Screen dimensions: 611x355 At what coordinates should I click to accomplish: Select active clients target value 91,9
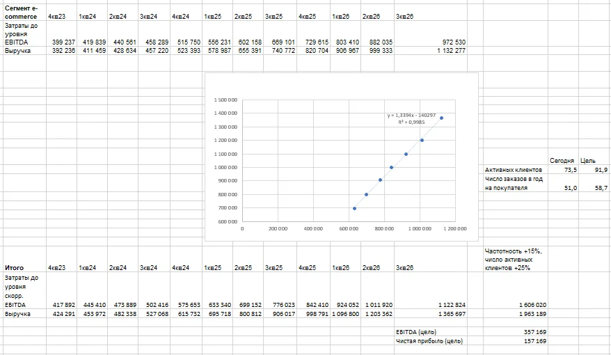594,170
